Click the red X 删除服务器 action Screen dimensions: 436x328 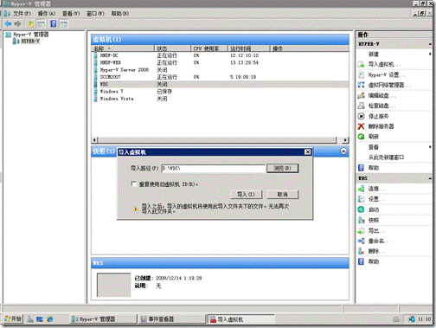point(381,126)
